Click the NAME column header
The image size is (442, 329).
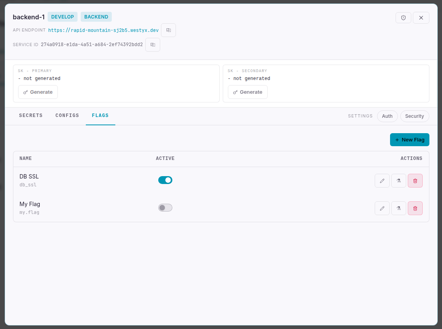point(26,158)
